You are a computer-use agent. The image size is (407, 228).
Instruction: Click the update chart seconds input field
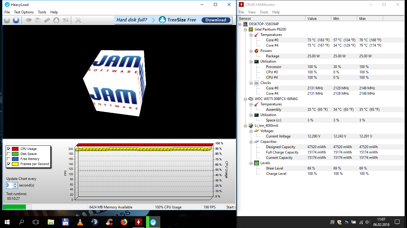pos(10,185)
